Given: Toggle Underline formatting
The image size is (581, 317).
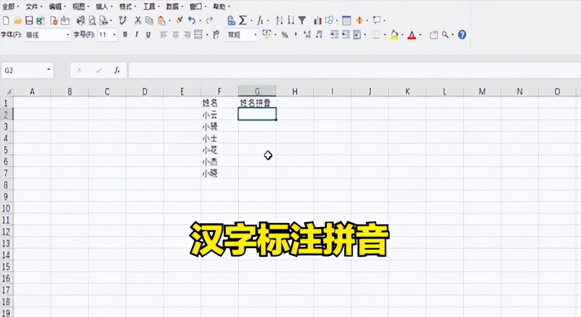Looking at the screenshot, I should [148, 35].
